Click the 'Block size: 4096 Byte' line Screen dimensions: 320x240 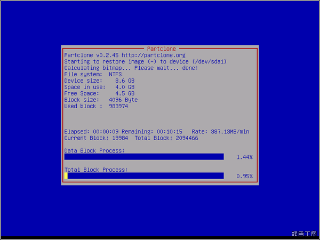coord(101,100)
